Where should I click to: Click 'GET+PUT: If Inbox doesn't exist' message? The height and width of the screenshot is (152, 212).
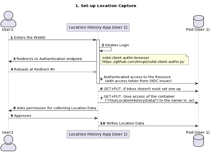click(140, 89)
